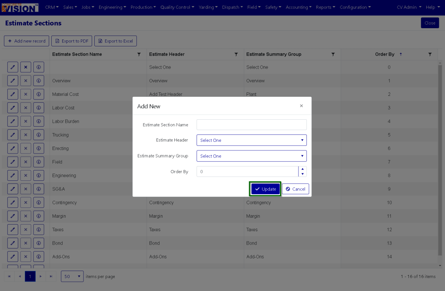Open the Estimate Summary Group dropdown in dialog
Viewport: 445px width, 291px height.
[x=252, y=156]
